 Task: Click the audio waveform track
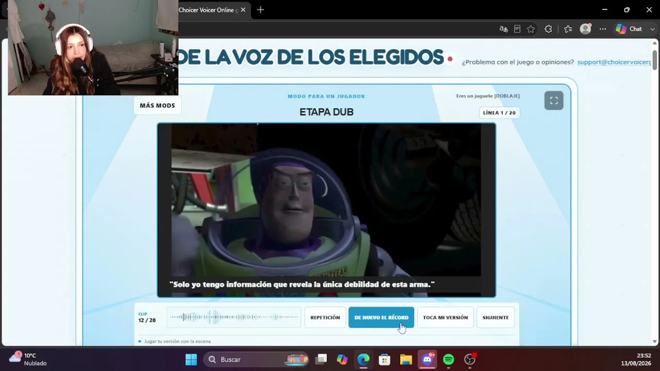(x=234, y=317)
